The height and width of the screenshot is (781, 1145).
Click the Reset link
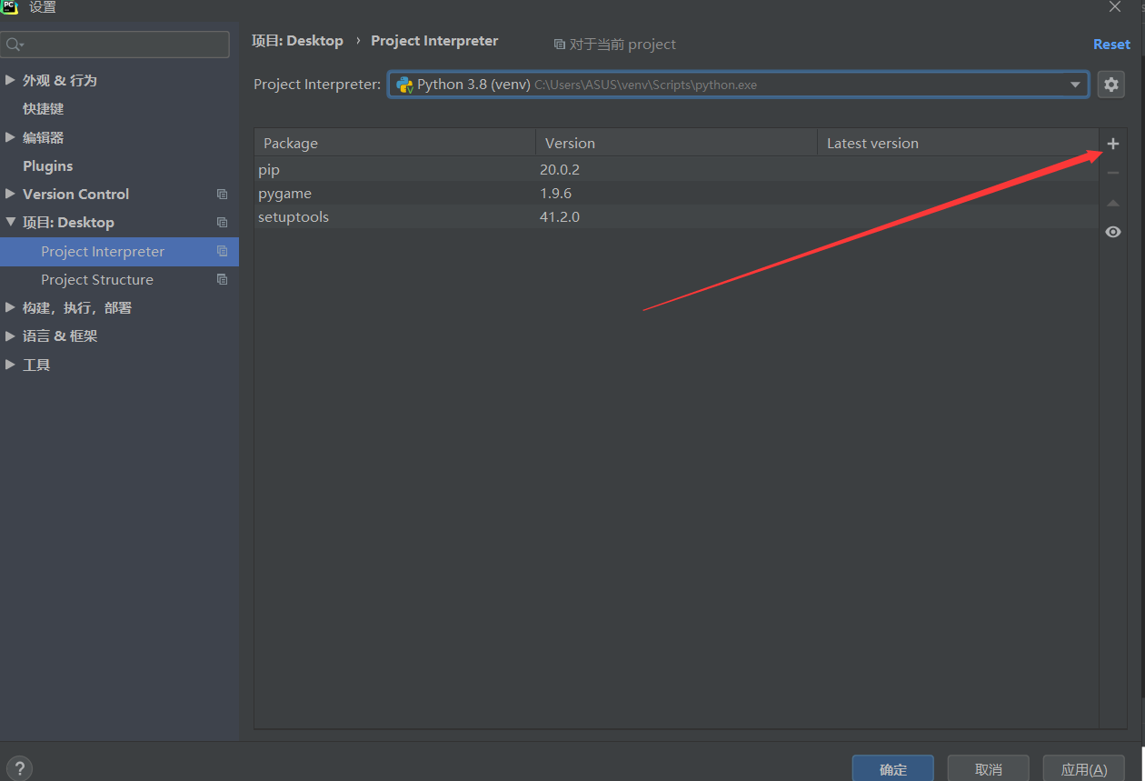1111,44
